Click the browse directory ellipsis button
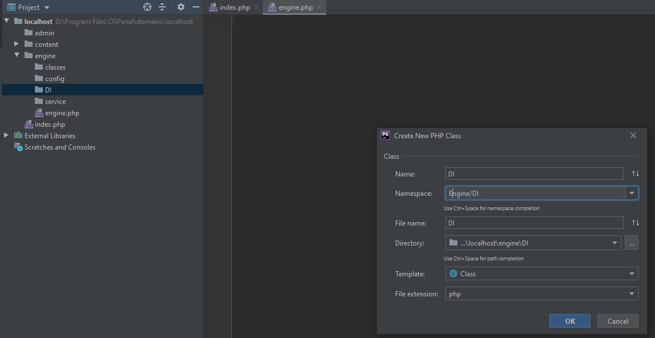Image resolution: width=655 pixels, height=338 pixels. (631, 243)
